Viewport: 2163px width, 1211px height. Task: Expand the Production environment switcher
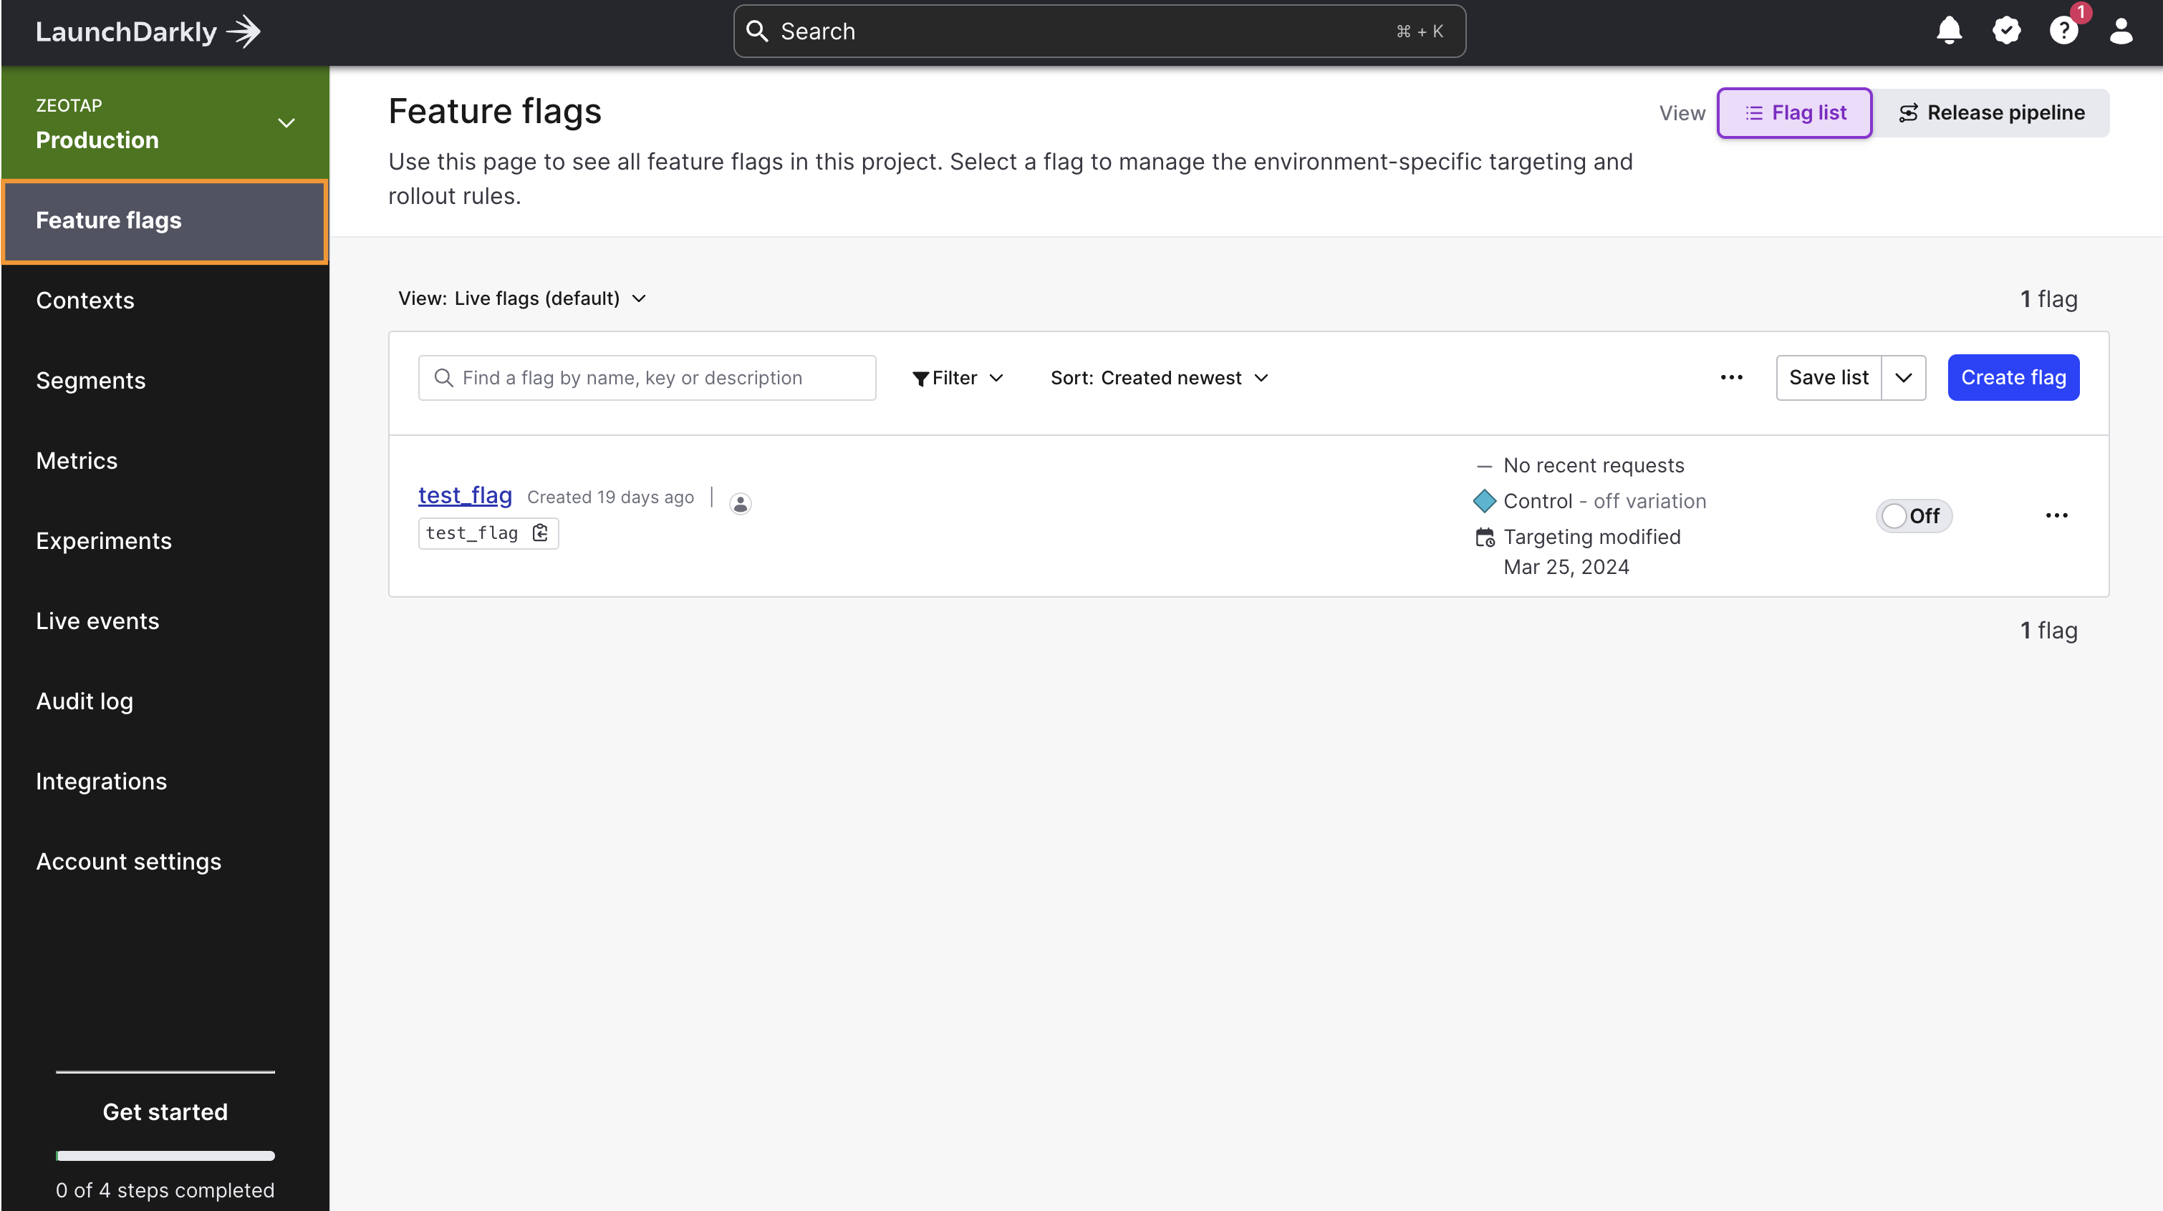286,123
